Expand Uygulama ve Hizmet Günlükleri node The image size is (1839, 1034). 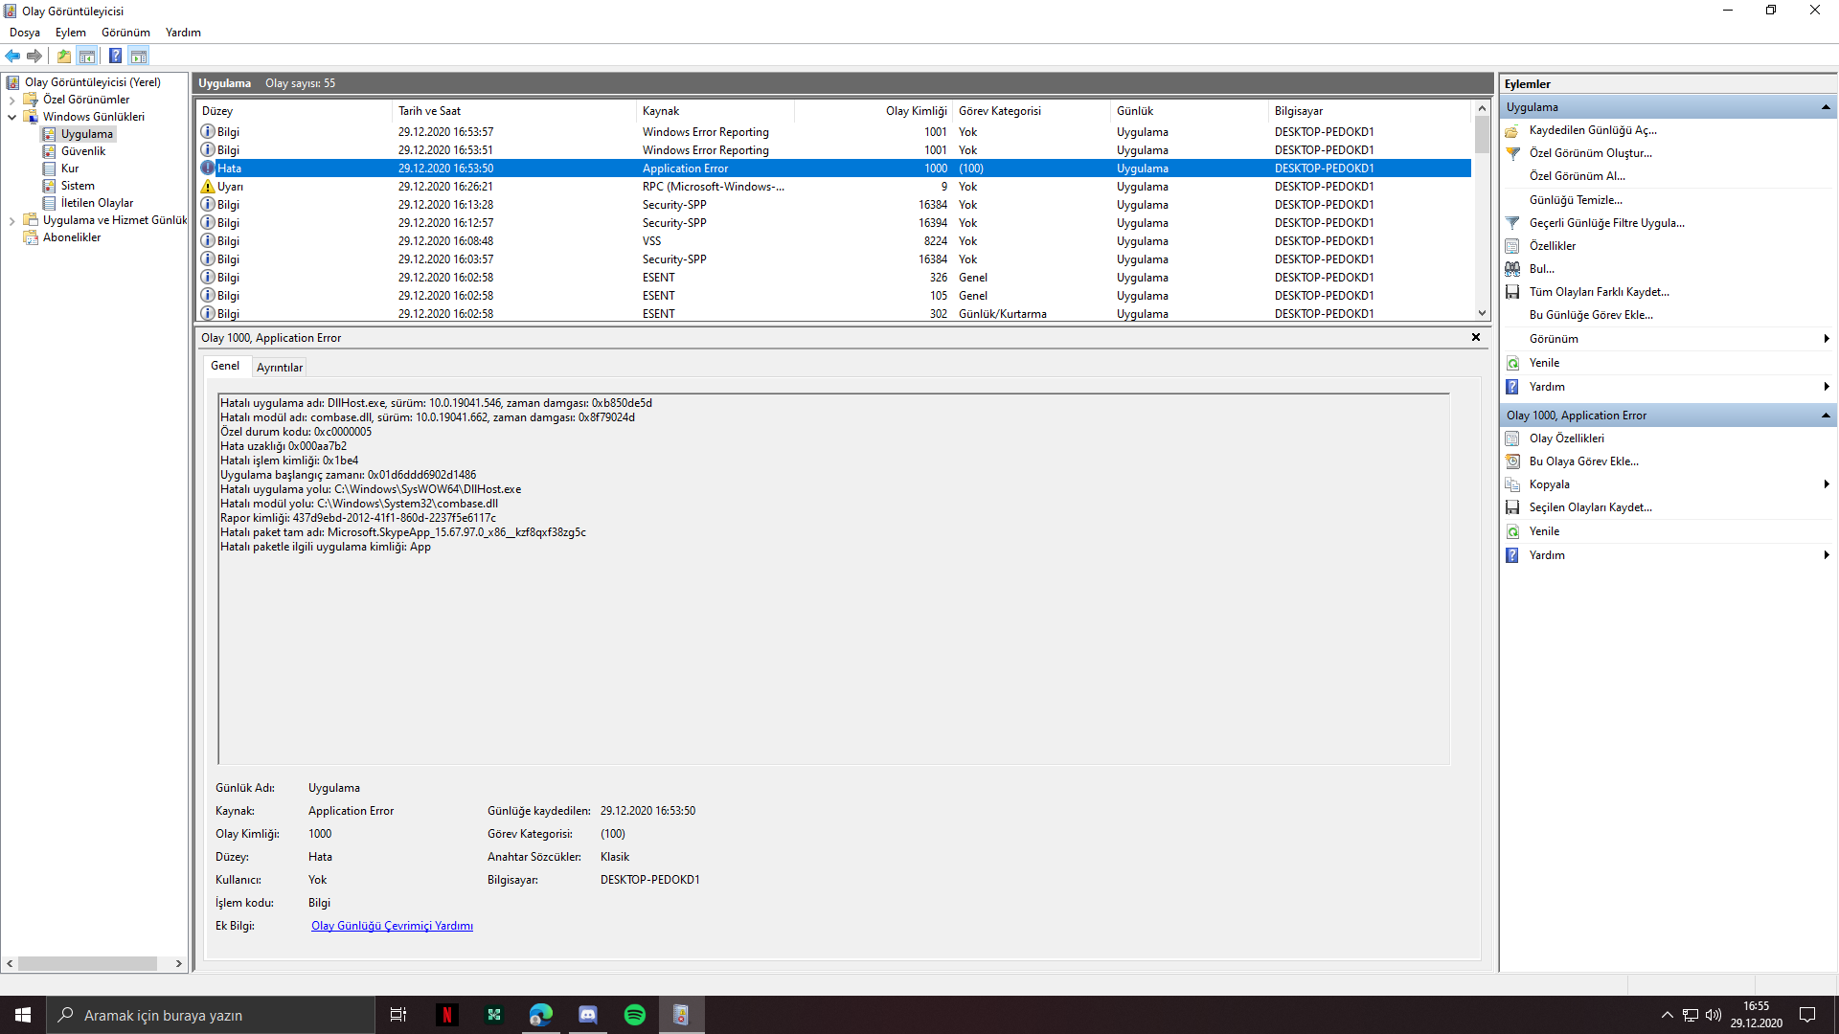[11, 220]
